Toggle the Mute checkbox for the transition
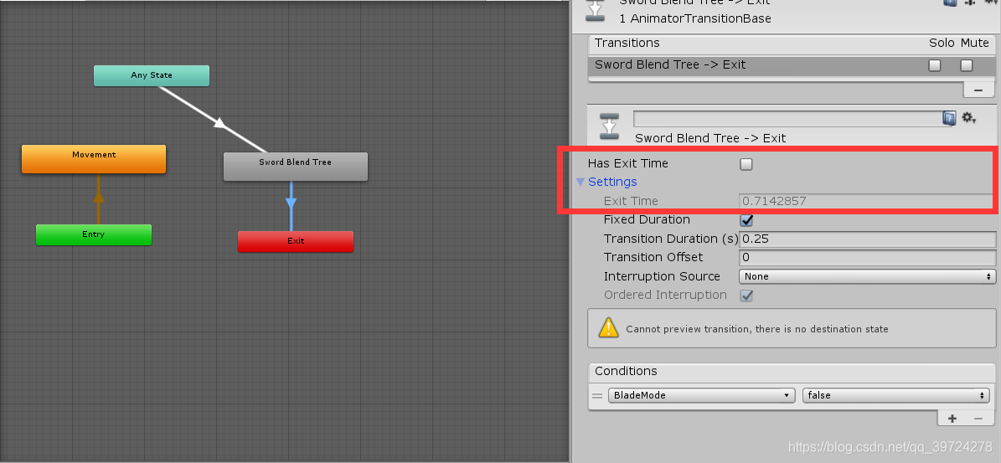The width and height of the screenshot is (1001, 463). (x=967, y=65)
